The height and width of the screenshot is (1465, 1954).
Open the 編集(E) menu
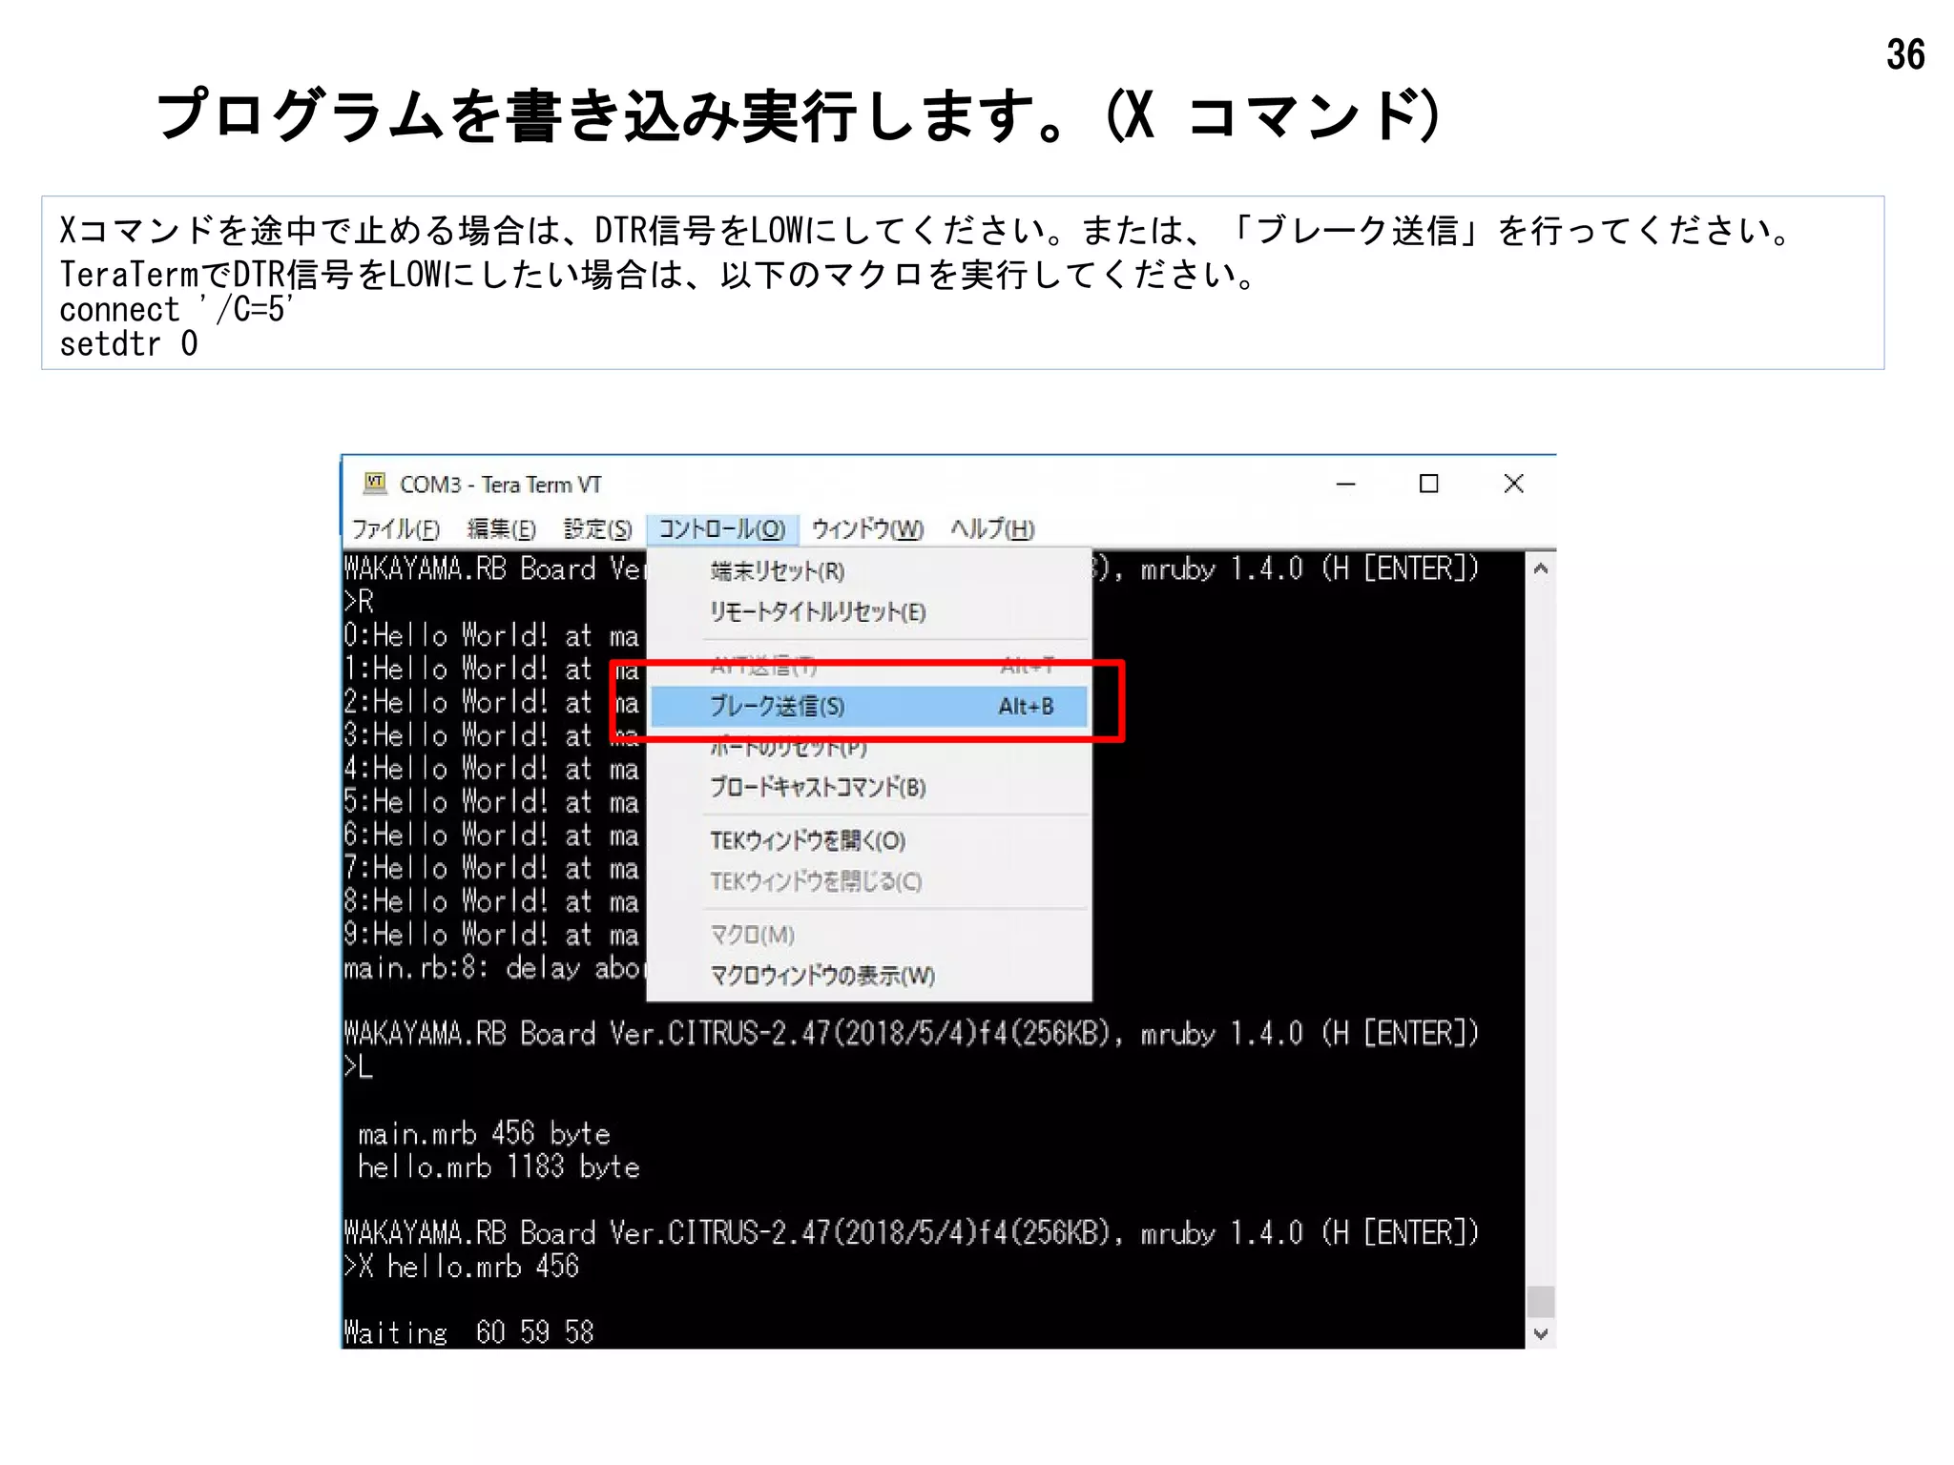pos(502,529)
